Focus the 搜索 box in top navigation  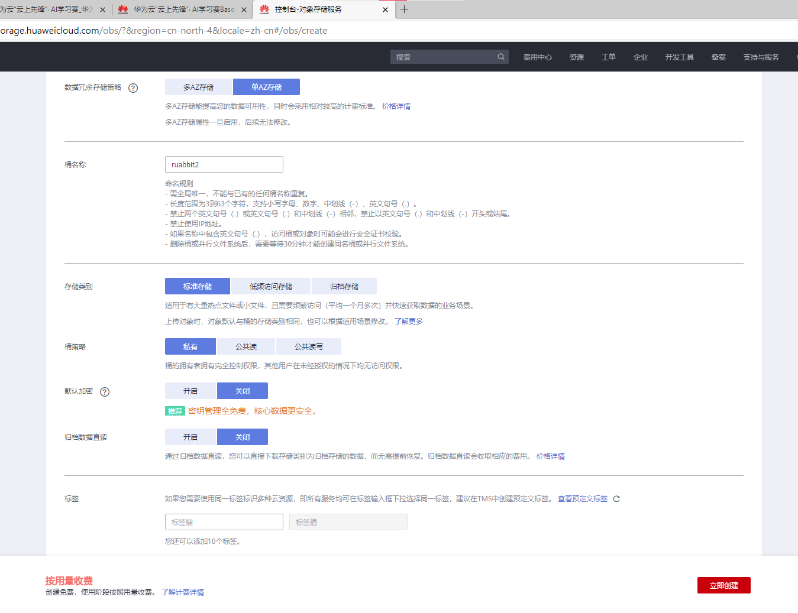point(450,57)
